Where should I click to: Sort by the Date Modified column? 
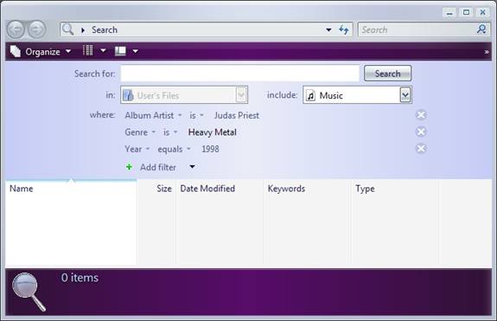(x=220, y=189)
